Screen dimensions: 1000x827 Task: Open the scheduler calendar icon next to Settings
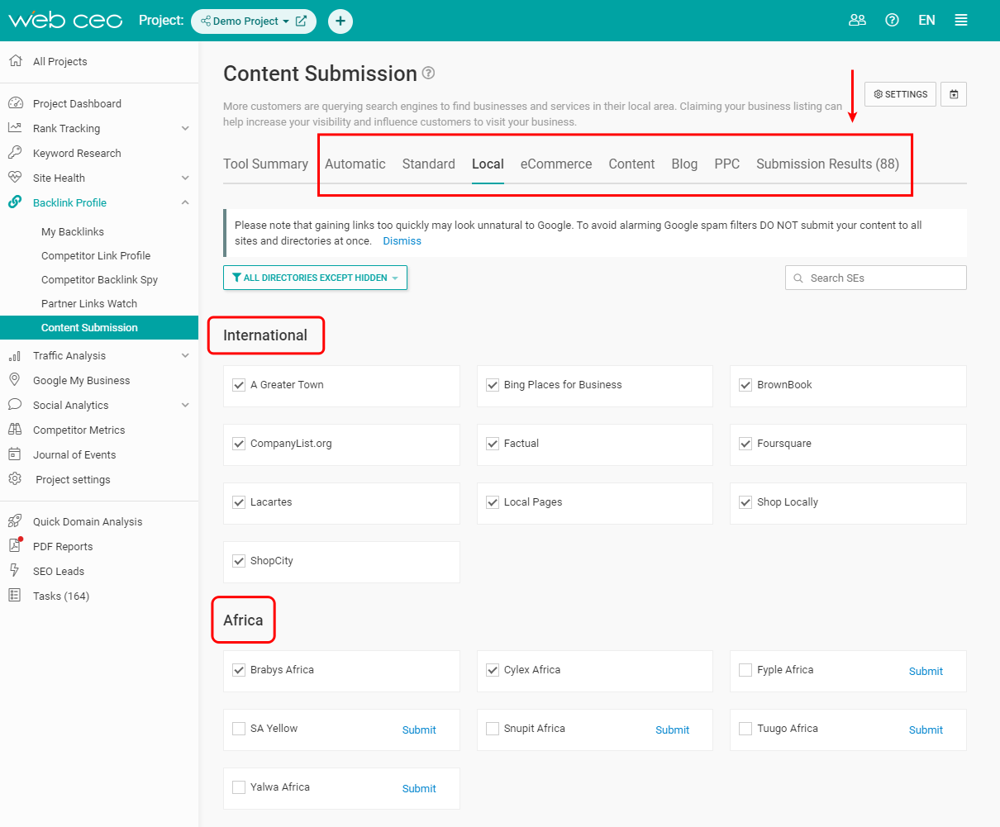(954, 94)
